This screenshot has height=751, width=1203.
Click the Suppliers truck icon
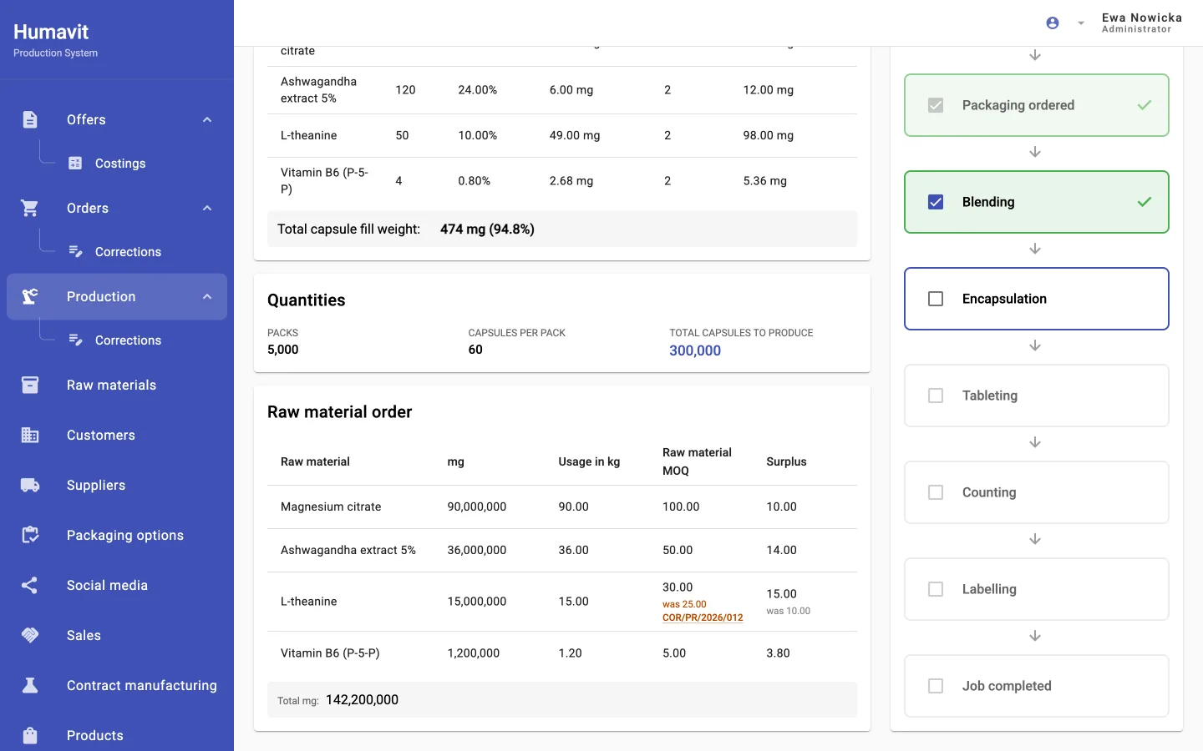[x=30, y=485]
